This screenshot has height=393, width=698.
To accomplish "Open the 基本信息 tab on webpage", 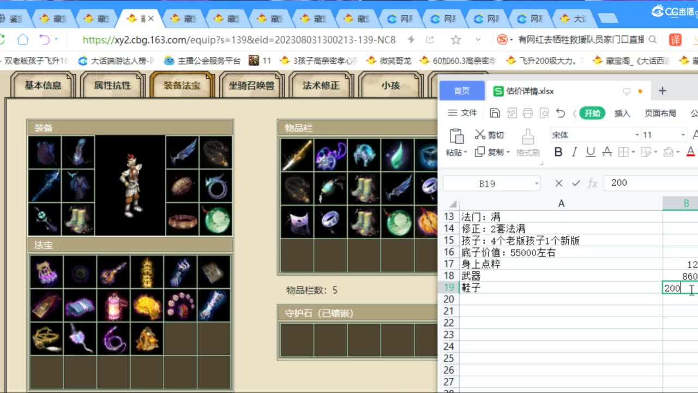I will 43,86.
